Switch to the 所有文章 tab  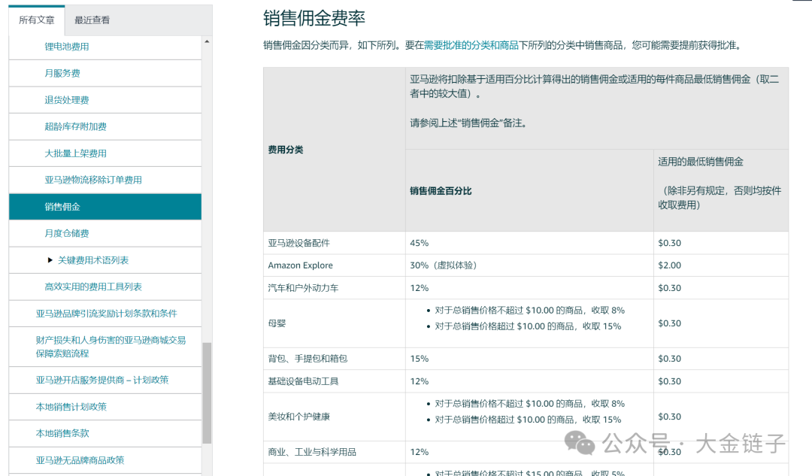pos(36,20)
